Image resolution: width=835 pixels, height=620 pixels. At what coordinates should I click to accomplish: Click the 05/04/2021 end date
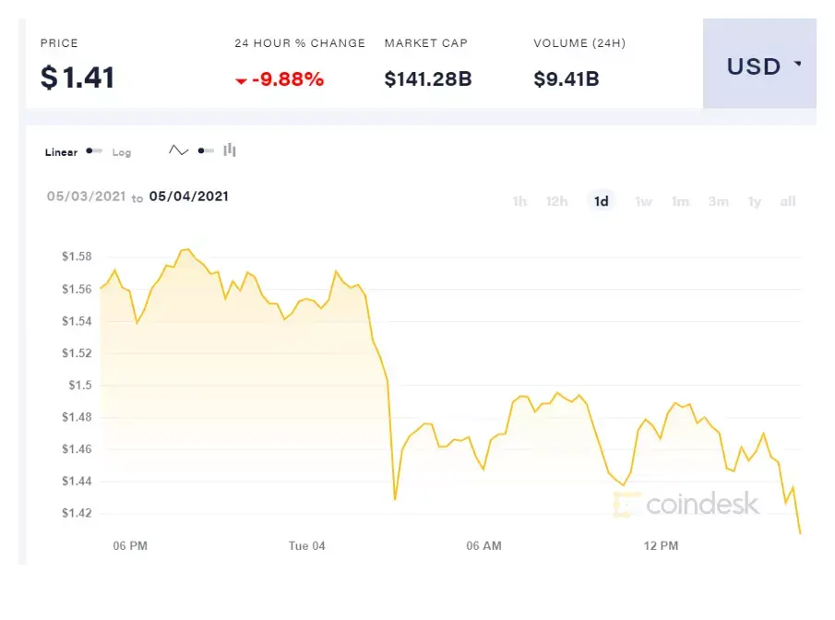(188, 197)
